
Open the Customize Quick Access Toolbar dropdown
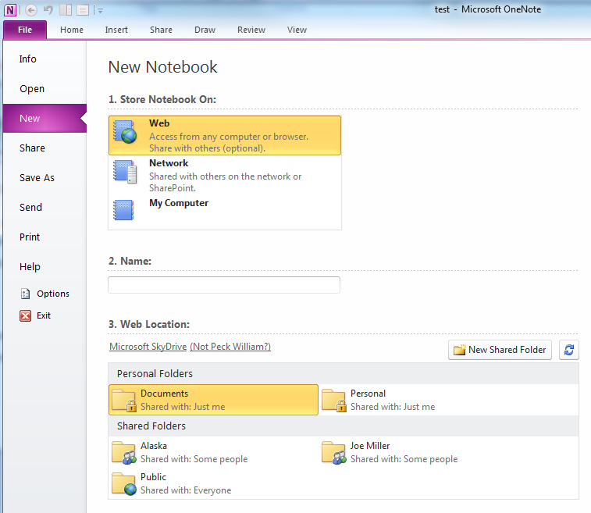click(x=100, y=11)
